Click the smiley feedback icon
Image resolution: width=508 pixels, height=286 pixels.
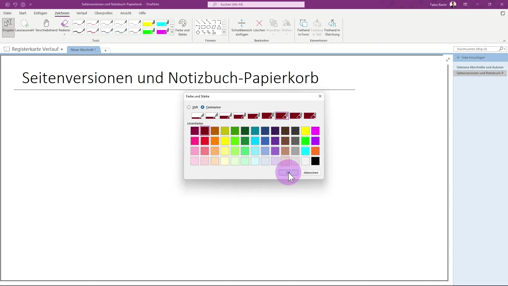[x=23, y=5]
